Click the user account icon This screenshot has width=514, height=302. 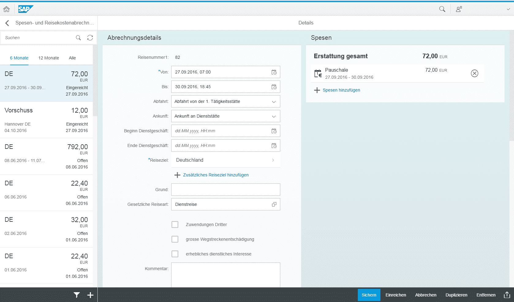point(458,9)
